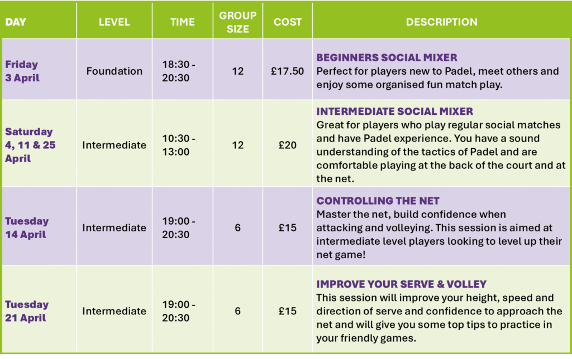
Task: Click the LEVEL column header
Action: 114,22
